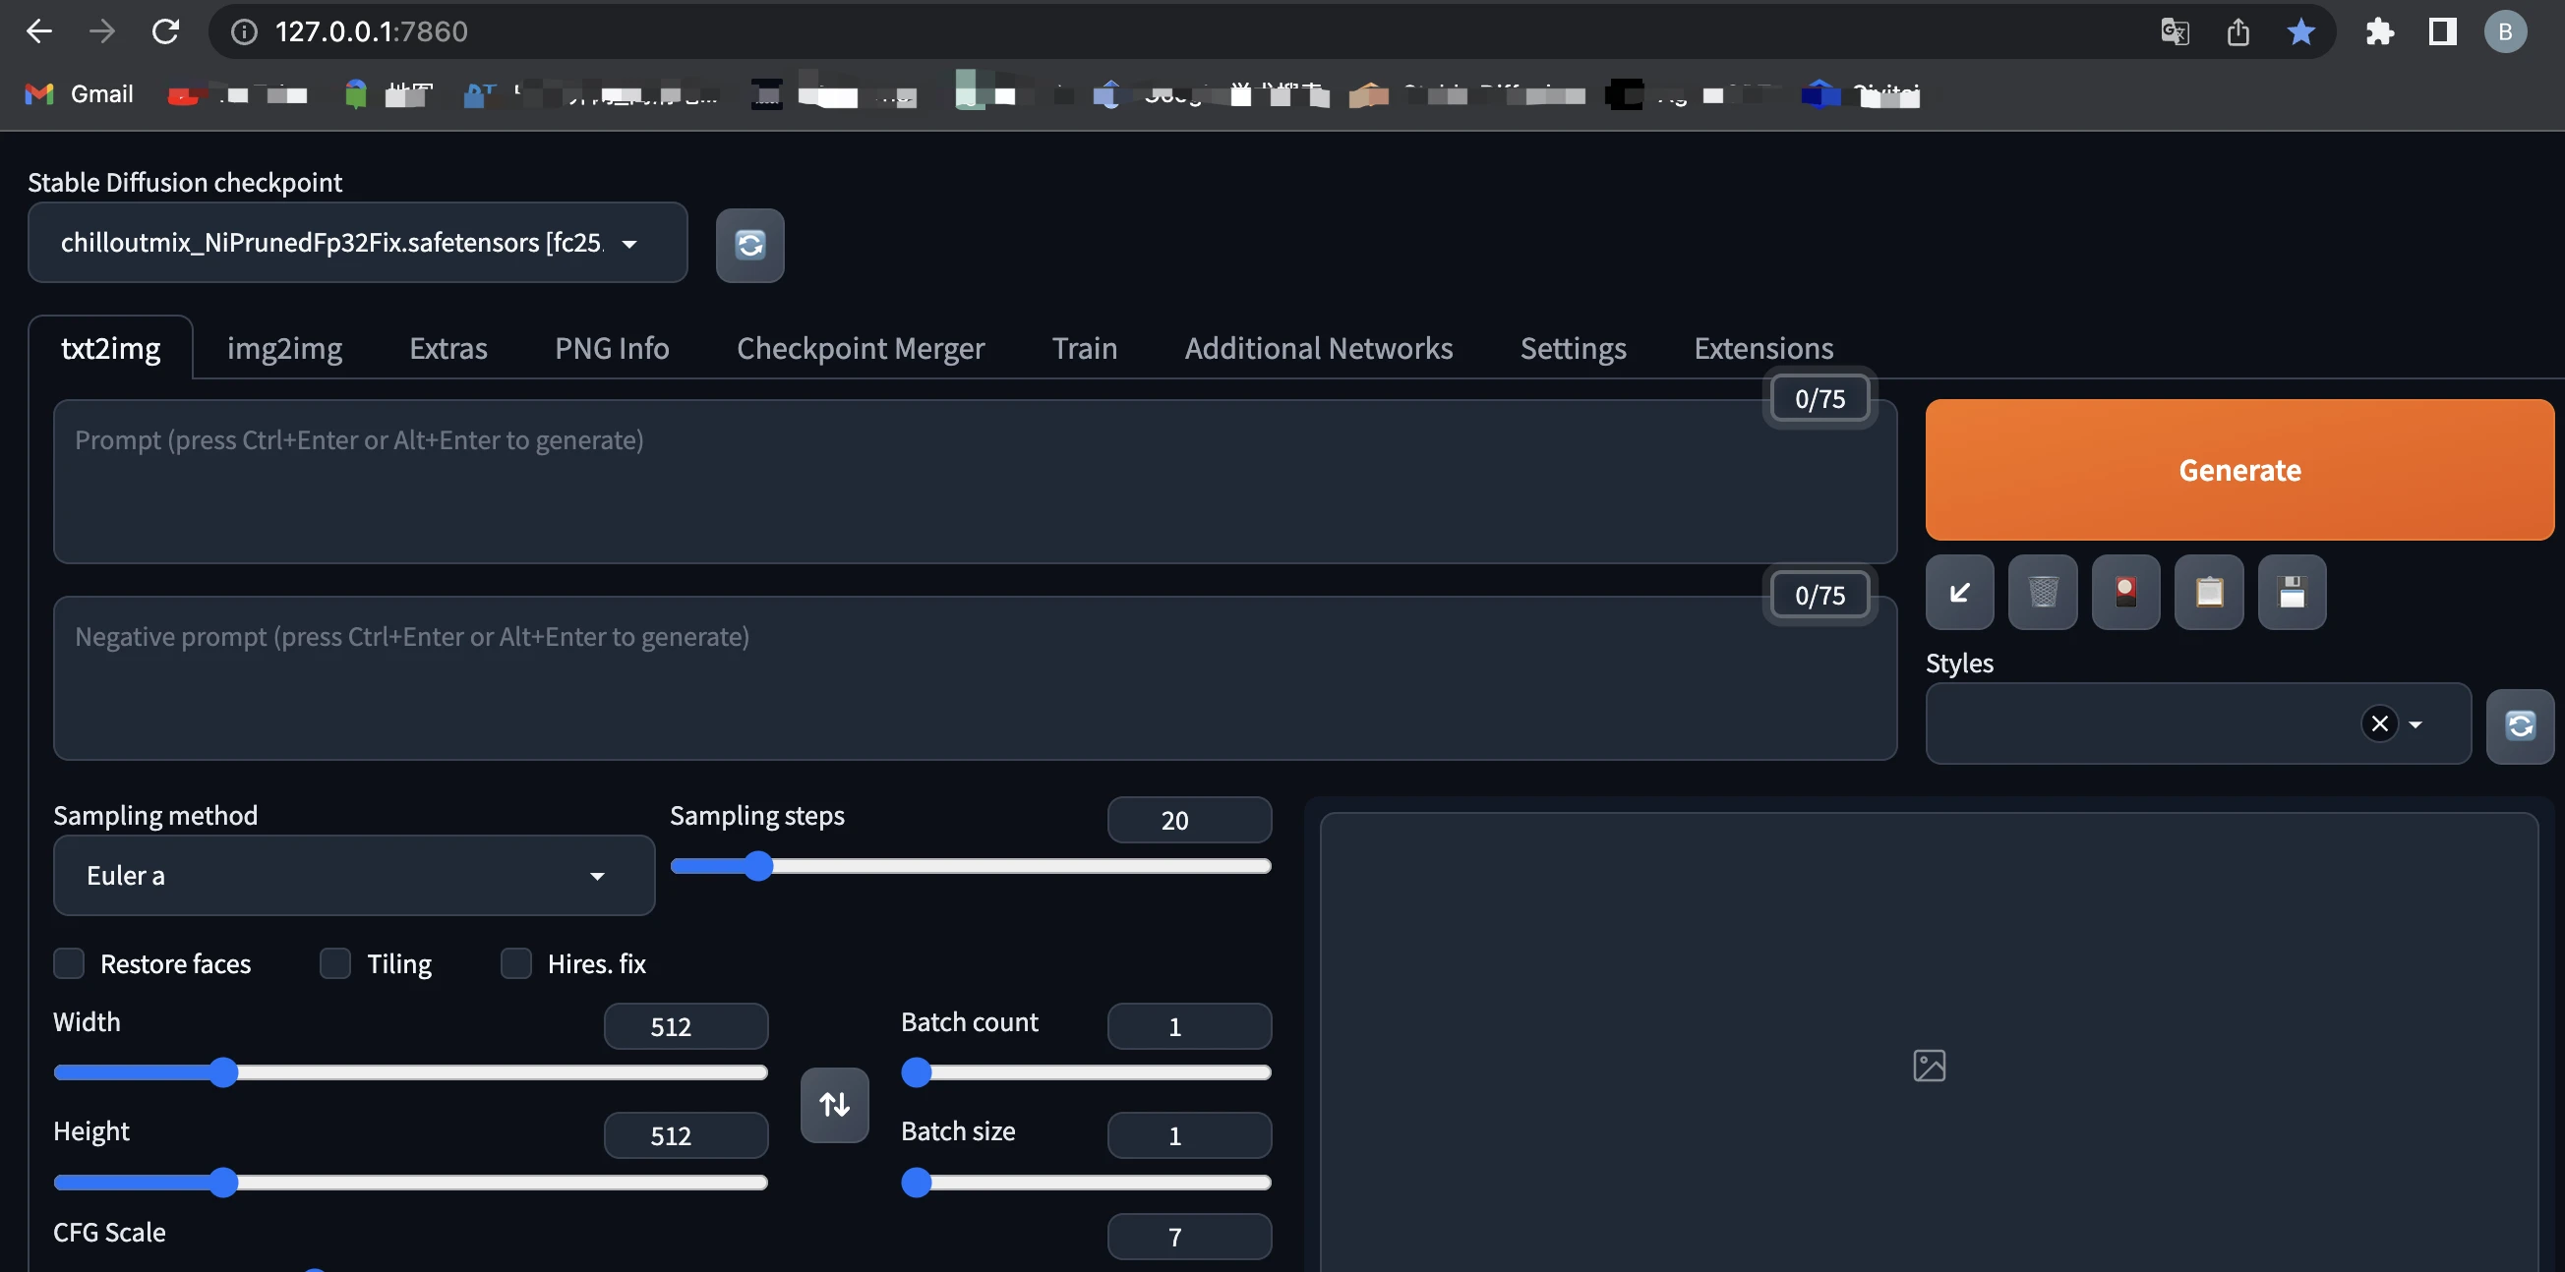This screenshot has width=2565, height=1272.
Task: Show extra networks card icon
Action: [2126, 592]
